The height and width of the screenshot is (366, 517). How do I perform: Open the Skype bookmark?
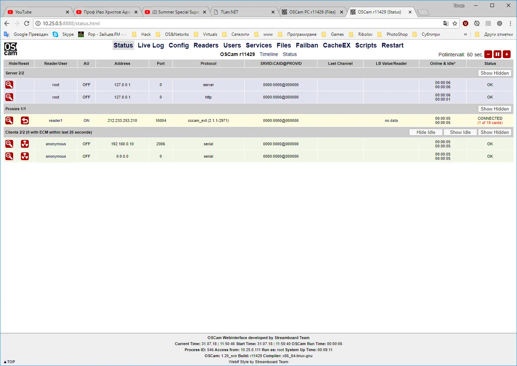tap(63, 34)
